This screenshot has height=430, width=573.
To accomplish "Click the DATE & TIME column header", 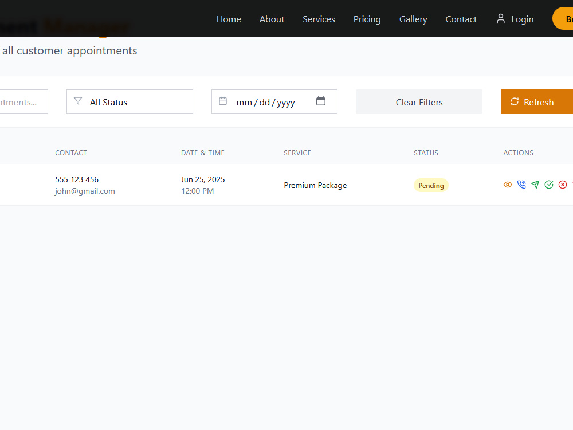I will tap(203, 153).
